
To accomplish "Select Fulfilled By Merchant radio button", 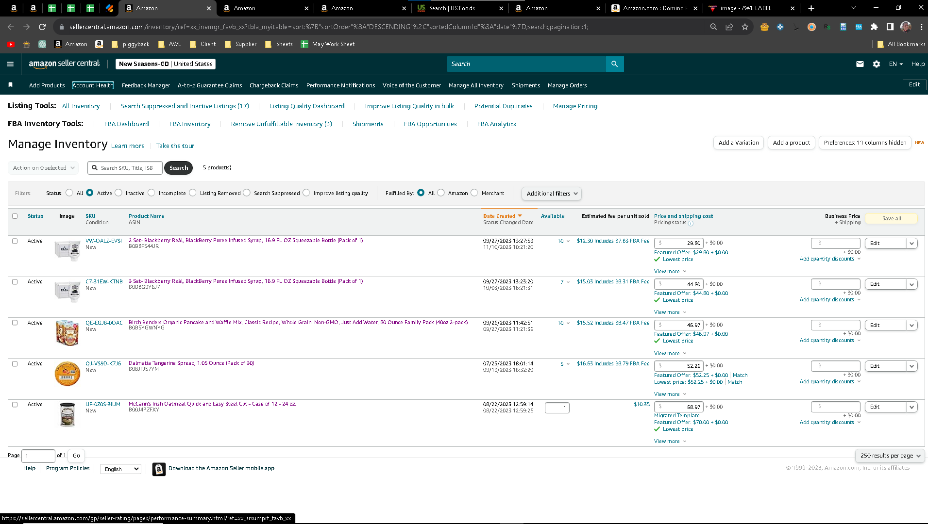I will click(474, 193).
